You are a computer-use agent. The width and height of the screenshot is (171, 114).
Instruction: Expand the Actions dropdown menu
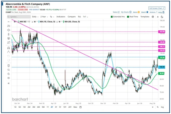pyautogui.click(x=153, y=12)
